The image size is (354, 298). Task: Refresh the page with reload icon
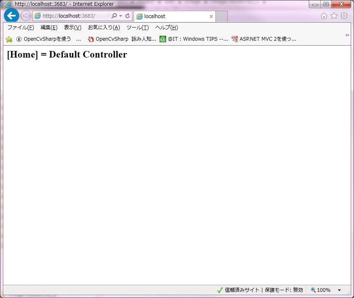pyautogui.click(x=127, y=16)
